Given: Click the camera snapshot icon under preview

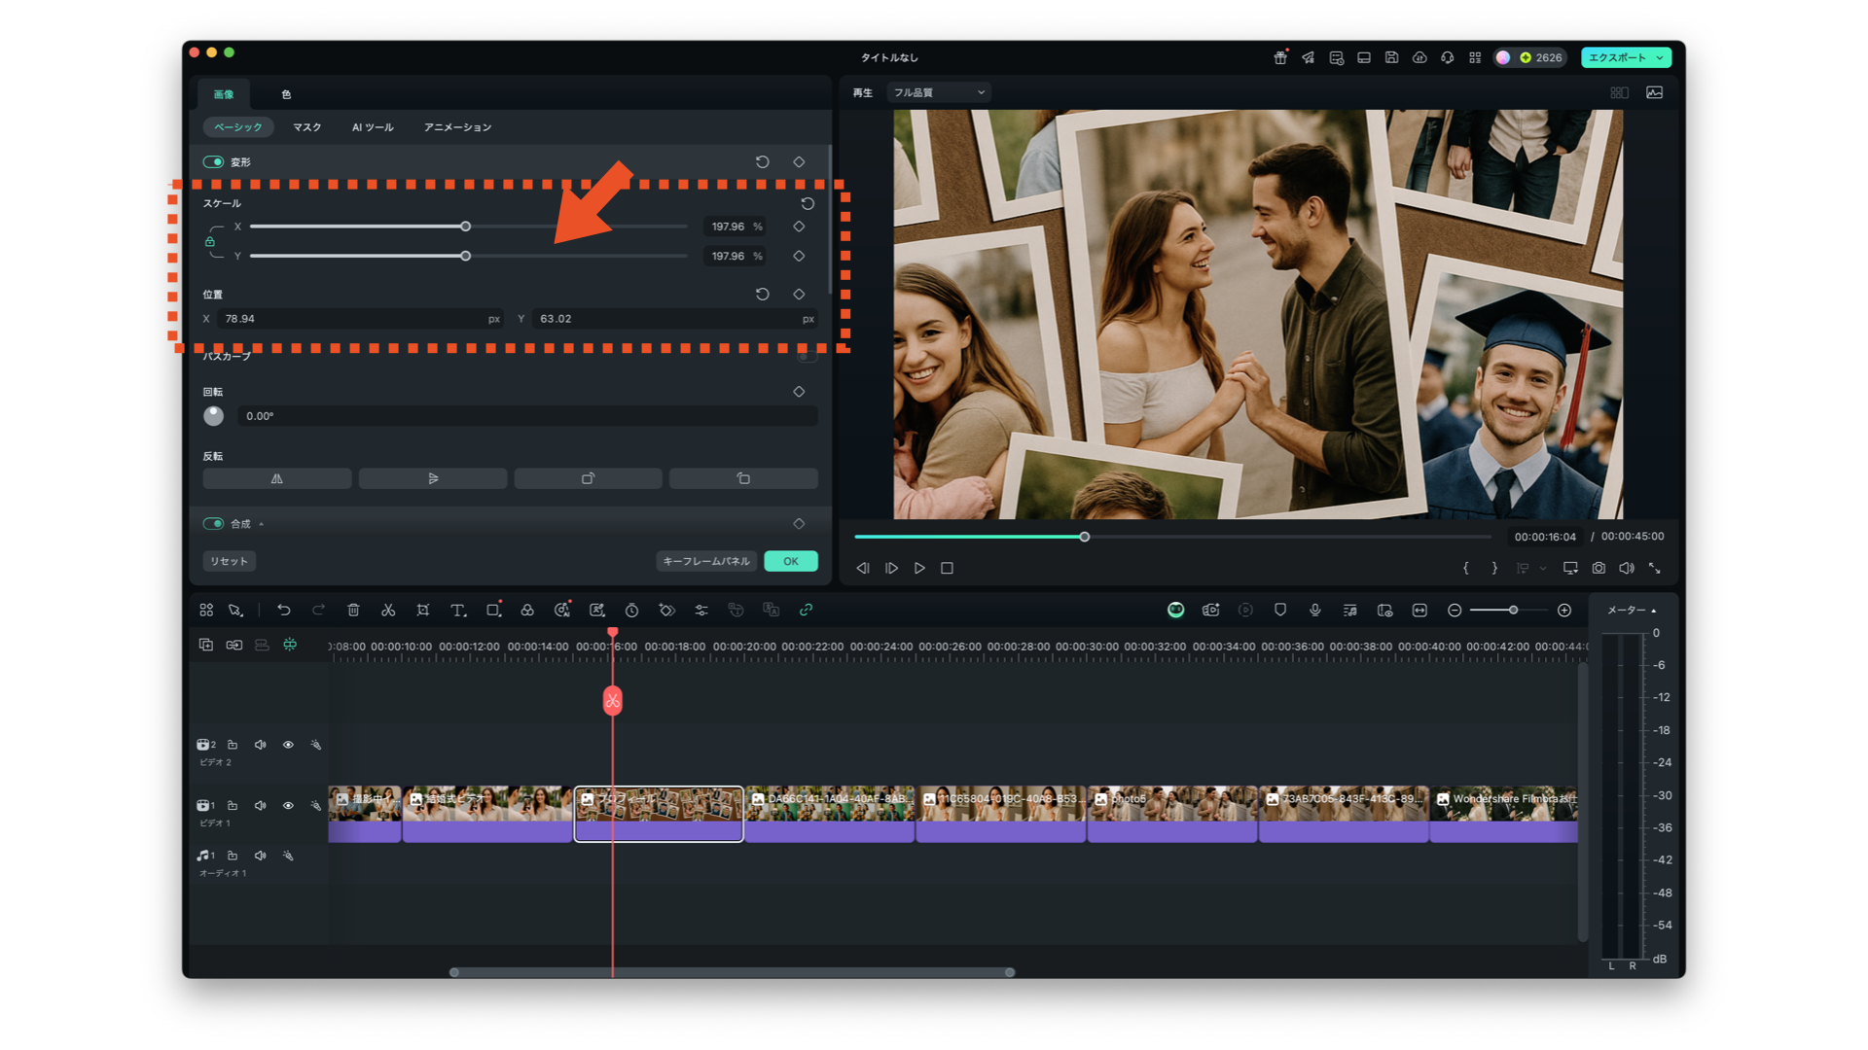Looking at the screenshot, I should [x=1599, y=568].
